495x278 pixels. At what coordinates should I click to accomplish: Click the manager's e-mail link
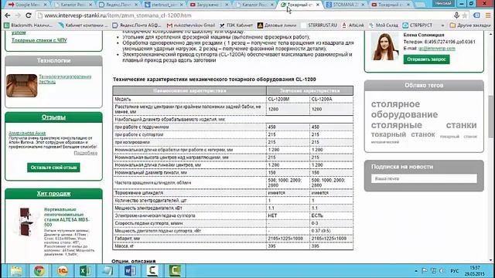click(x=437, y=49)
